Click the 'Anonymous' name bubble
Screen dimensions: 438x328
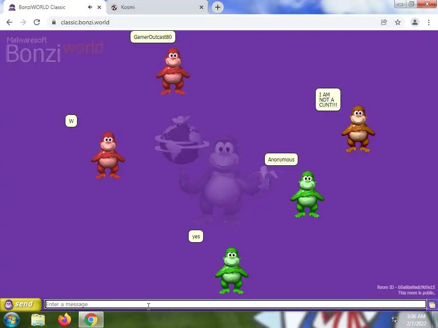281,160
